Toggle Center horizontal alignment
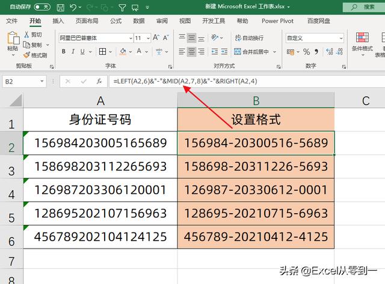 [191, 52]
